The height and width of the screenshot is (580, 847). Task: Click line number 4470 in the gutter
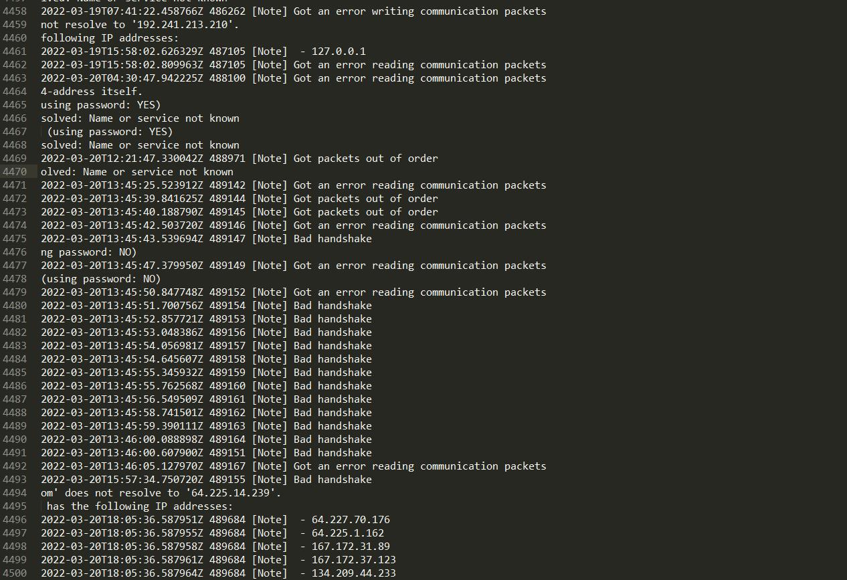pos(15,172)
